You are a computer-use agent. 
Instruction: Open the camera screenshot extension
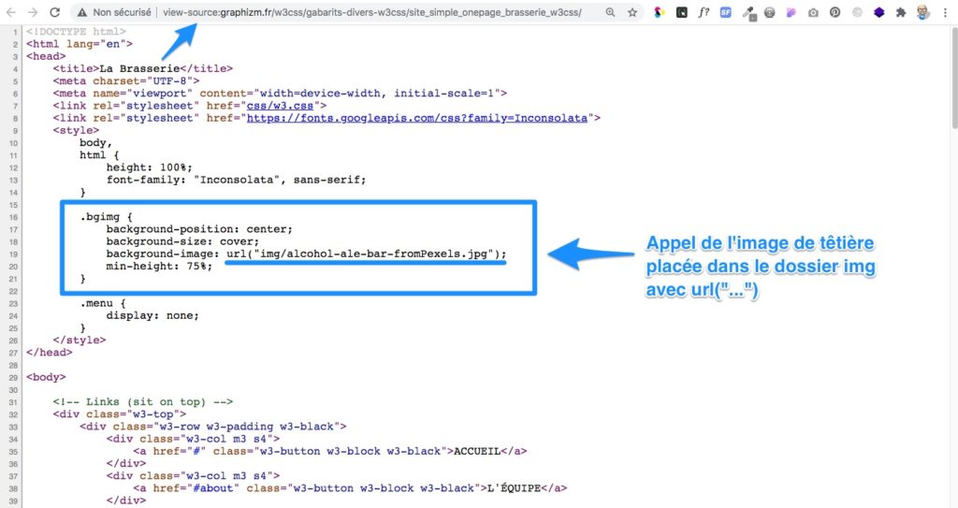point(813,12)
